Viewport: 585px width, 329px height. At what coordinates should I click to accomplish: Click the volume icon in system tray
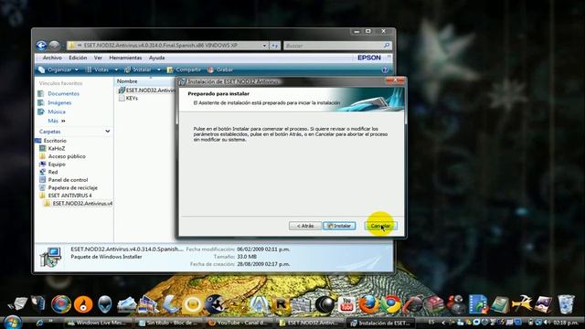[x=547, y=323]
